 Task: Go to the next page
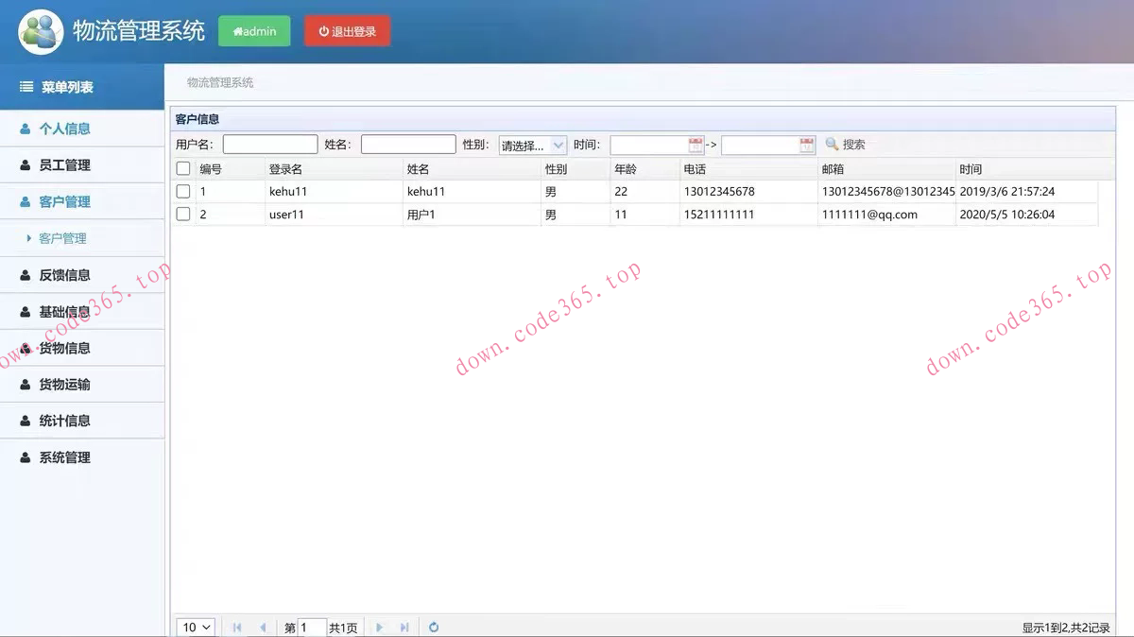pos(379,628)
